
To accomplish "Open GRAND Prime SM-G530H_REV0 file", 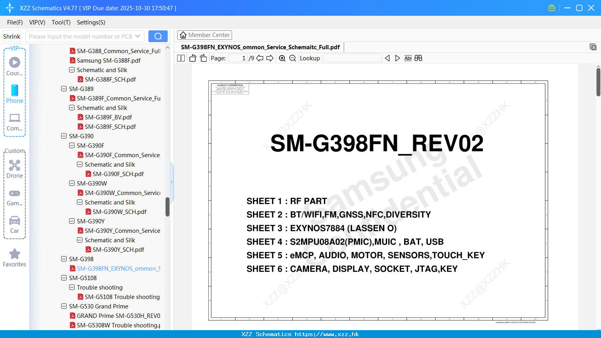I will (x=115, y=316).
